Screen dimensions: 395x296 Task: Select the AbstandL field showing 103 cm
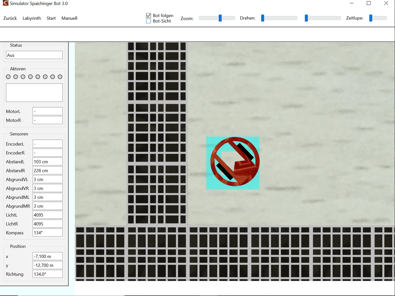point(47,162)
